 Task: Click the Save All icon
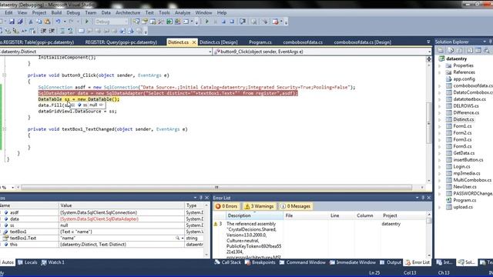point(20,22)
